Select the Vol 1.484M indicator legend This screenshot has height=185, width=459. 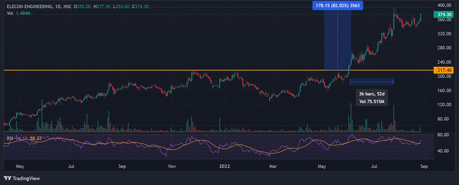click(19, 14)
